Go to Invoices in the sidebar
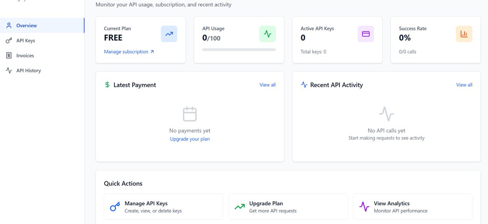The height and width of the screenshot is (224, 488). pyautogui.click(x=42, y=56)
